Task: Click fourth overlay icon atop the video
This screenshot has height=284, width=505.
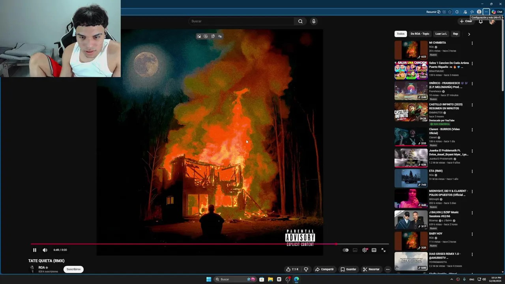Action: 220,36
